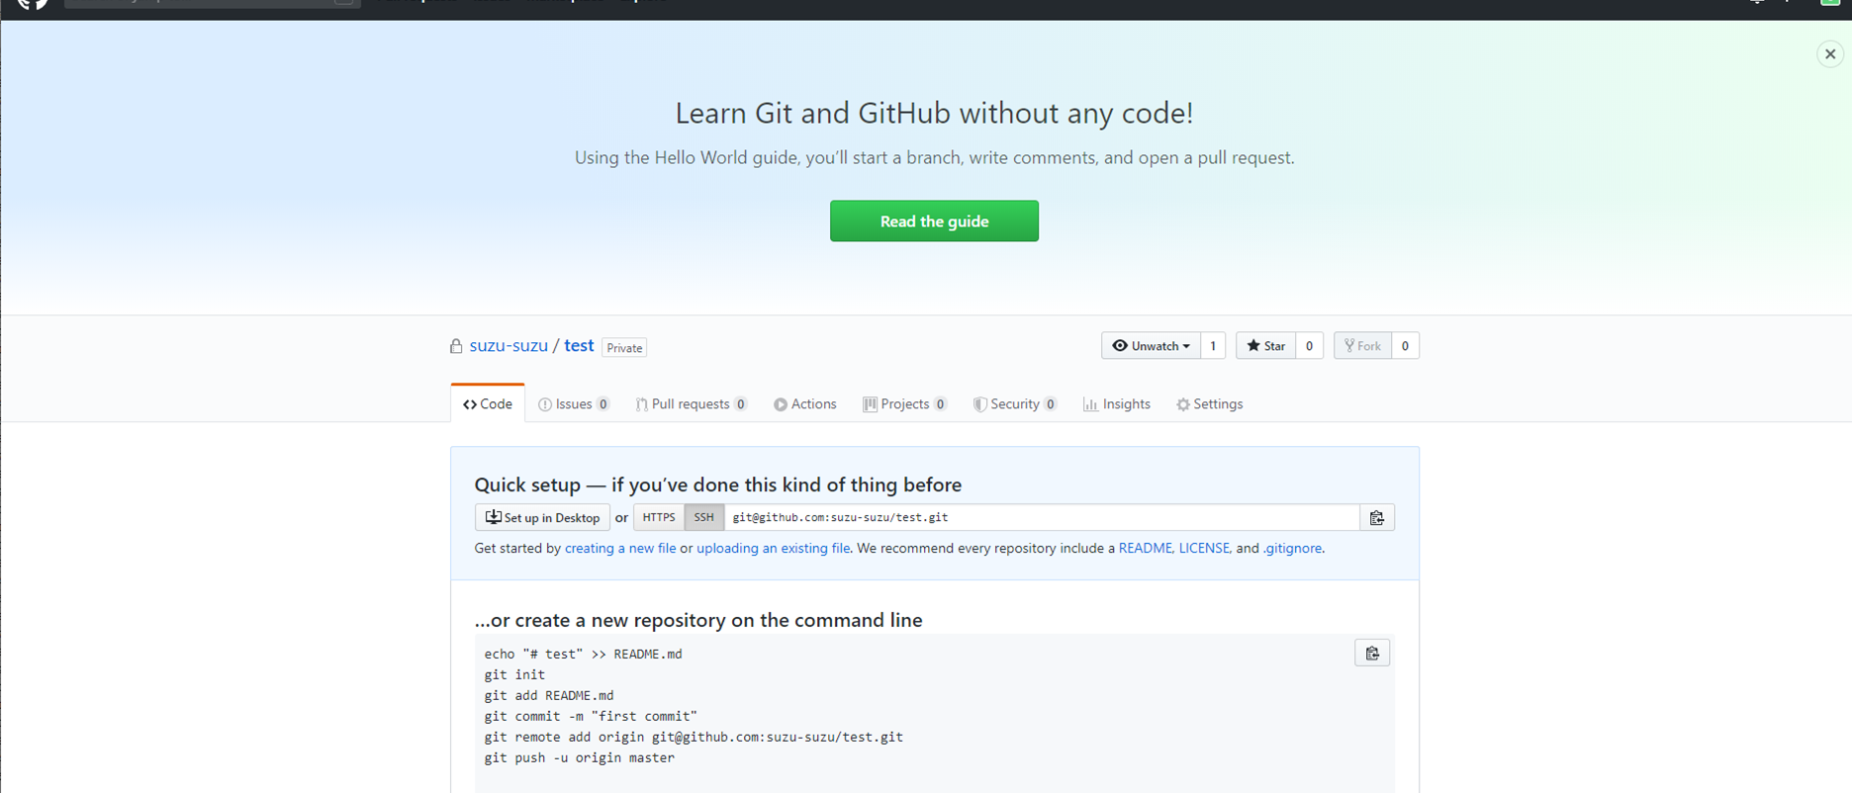
Task: Open the test repository link
Action: click(x=579, y=345)
